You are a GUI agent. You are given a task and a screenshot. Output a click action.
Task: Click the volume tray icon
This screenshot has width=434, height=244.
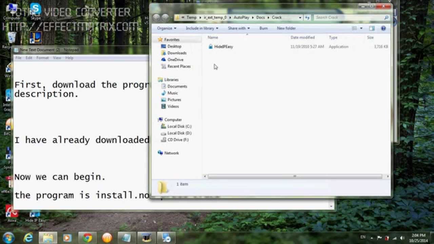point(402,238)
